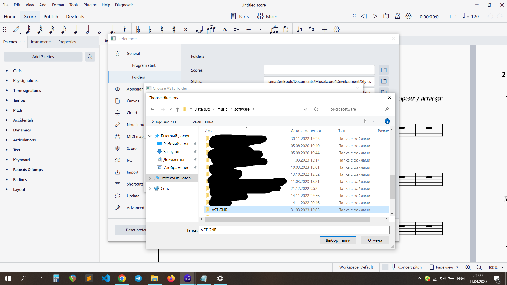This screenshot has width=507, height=285.
Task: Select the tuplet icon
Action: pos(274,29)
